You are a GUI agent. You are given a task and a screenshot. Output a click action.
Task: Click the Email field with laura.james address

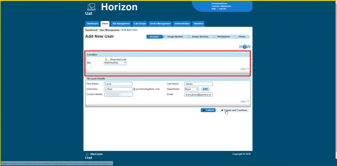tap(199, 94)
